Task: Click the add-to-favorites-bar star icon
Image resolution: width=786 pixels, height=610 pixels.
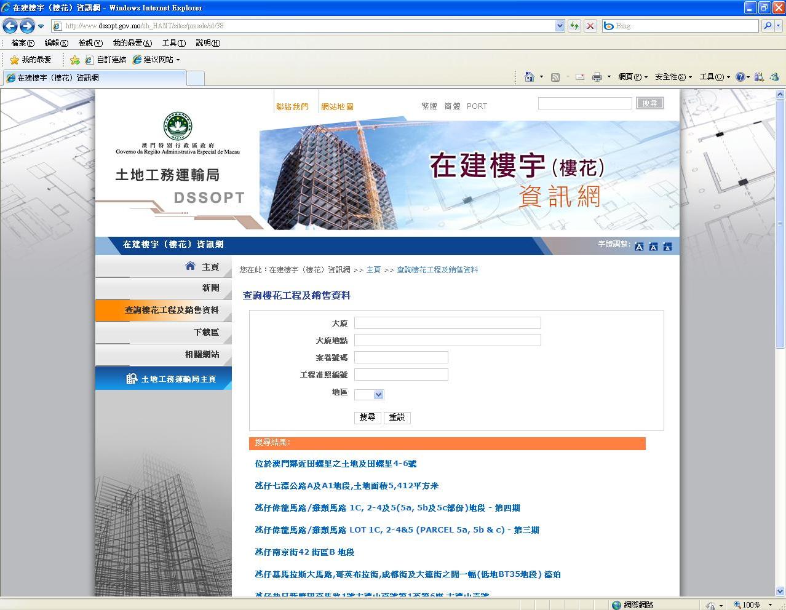Action: pos(75,60)
